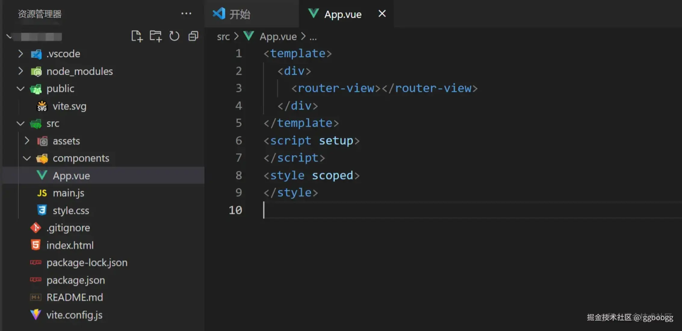Open the vite.svg file

pyautogui.click(x=70, y=106)
